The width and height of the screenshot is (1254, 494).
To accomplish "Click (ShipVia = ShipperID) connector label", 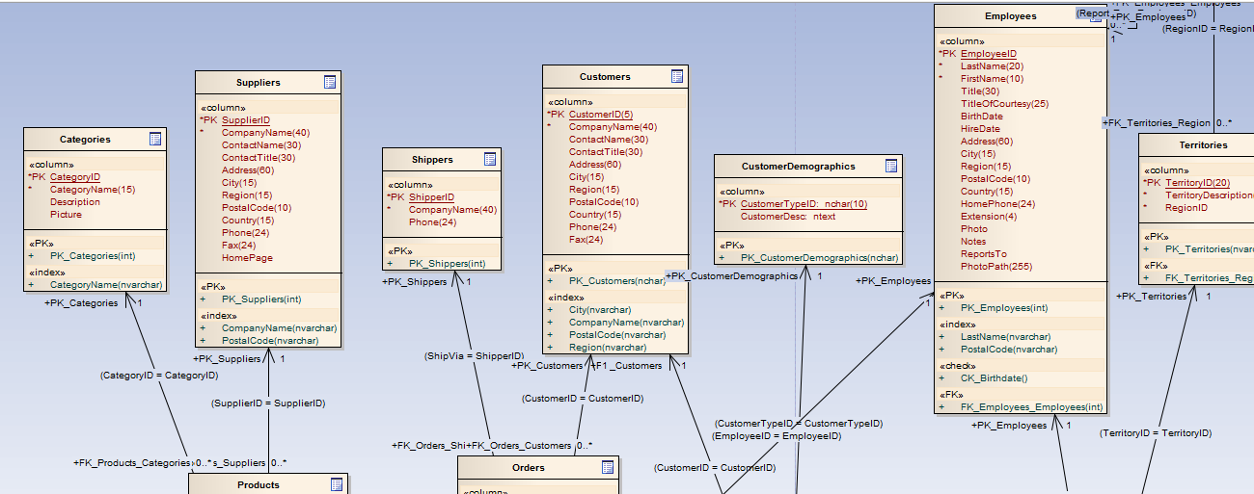I will (x=474, y=356).
